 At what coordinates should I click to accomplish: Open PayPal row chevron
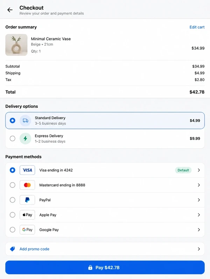click(199, 200)
